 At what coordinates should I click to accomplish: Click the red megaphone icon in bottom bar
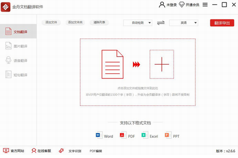coord(61,150)
